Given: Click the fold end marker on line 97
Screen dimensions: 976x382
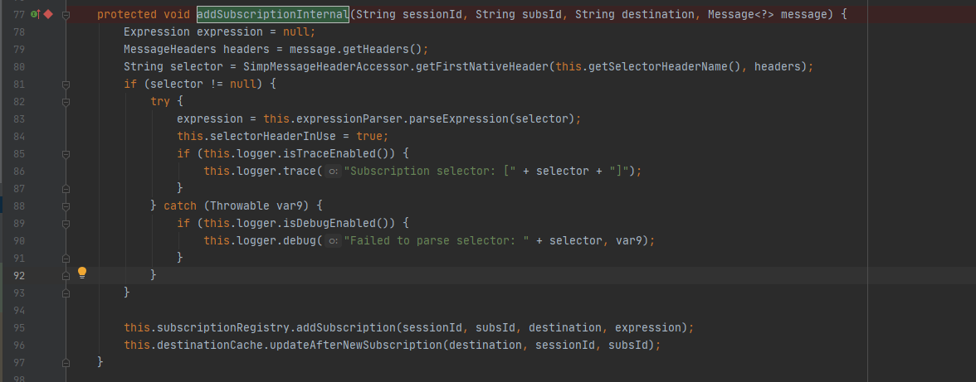Looking at the screenshot, I should click(x=66, y=362).
